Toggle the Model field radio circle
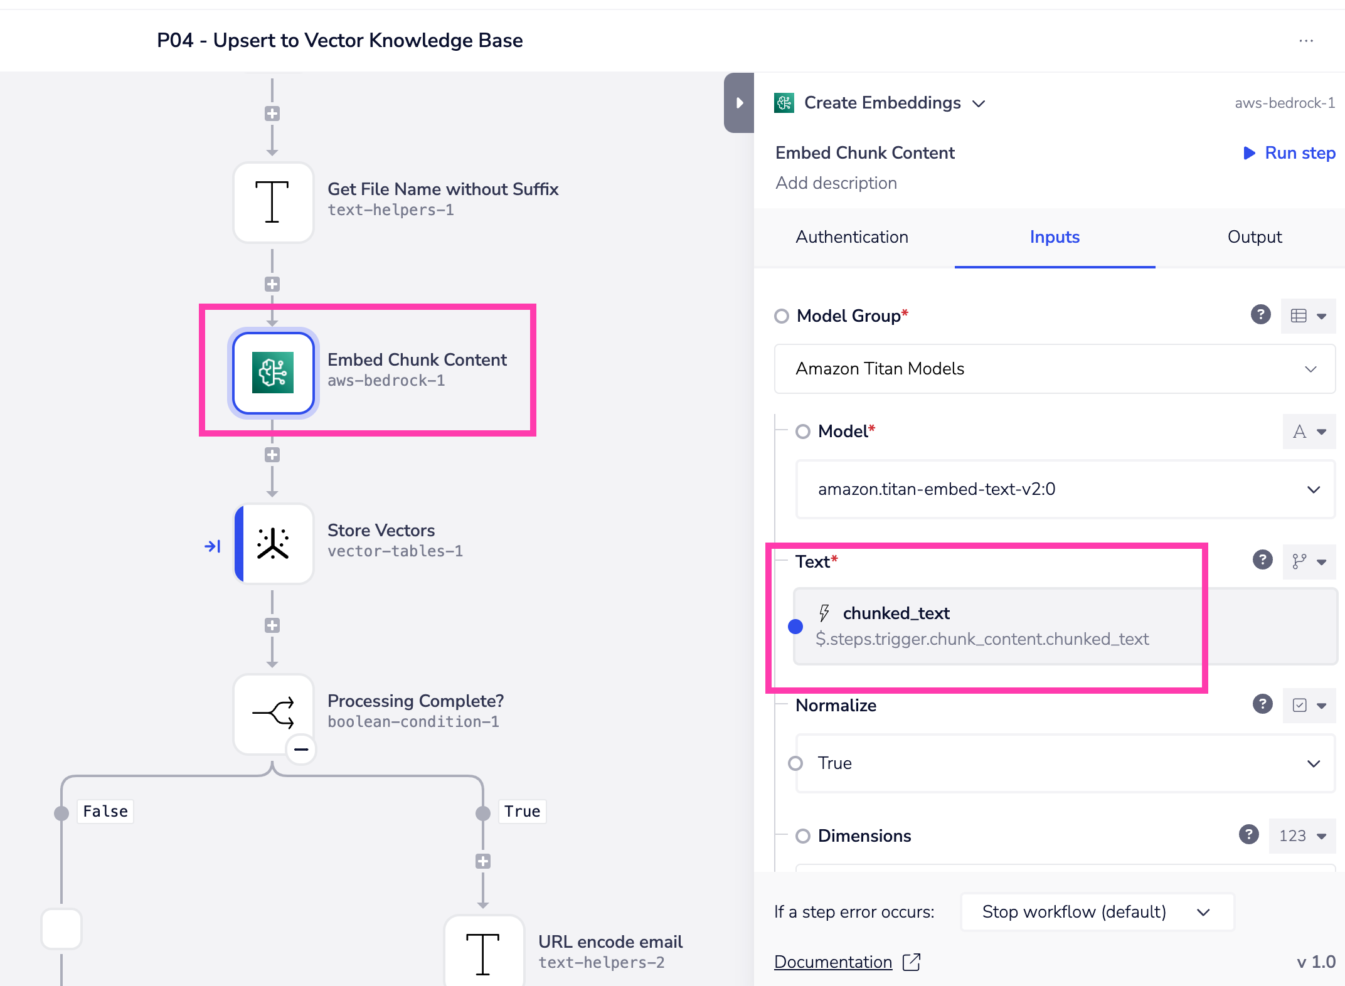This screenshot has width=1345, height=986. (x=803, y=432)
